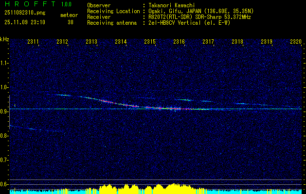Select the 2313 time label

coord(91,41)
